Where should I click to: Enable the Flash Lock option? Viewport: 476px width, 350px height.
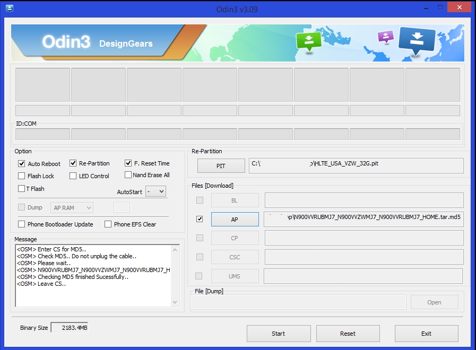click(22, 176)
